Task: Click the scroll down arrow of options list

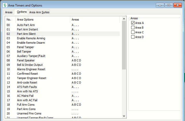Action: [124, 116]
